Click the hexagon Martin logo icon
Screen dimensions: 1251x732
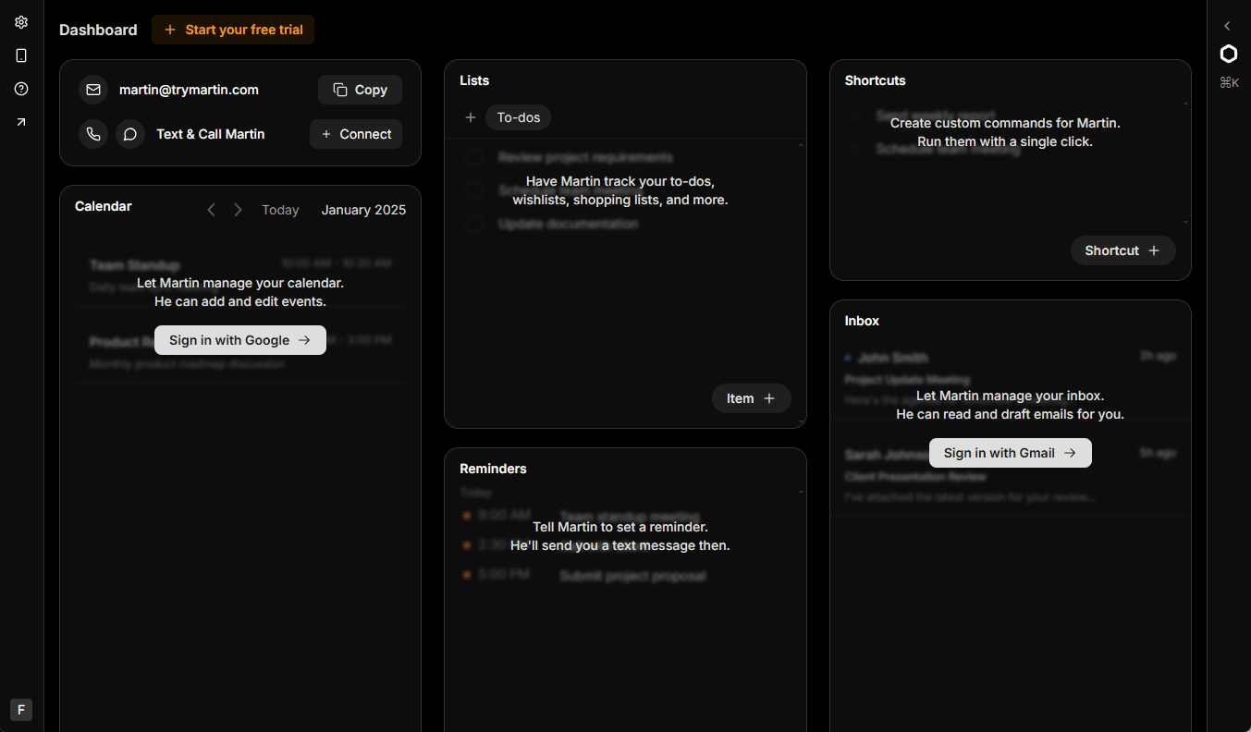click(x=1228, y=54)
